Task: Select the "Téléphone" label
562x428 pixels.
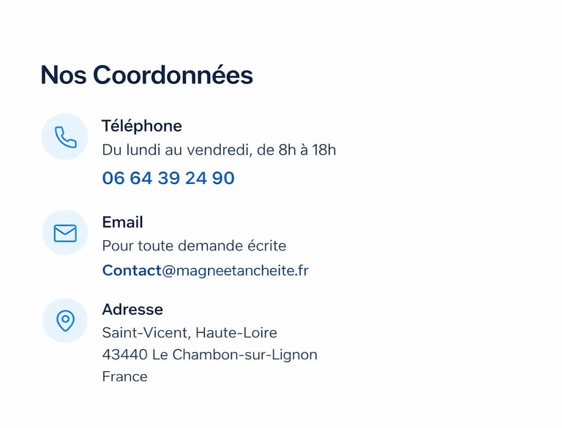Action: (142, 126)
